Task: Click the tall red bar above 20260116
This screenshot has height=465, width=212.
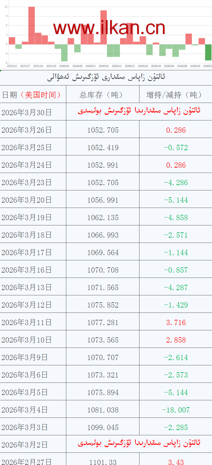Action: 104,27
